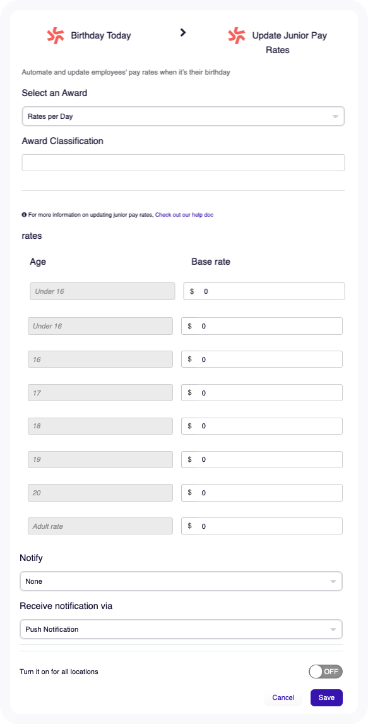
Task: Click the base rate field for age 19
Action: tap(261, 459)
